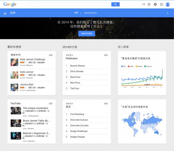Viewport: 174px width, 151px height.
Task: Click the blue tofu legend swatch
Action: click(122, 66)
